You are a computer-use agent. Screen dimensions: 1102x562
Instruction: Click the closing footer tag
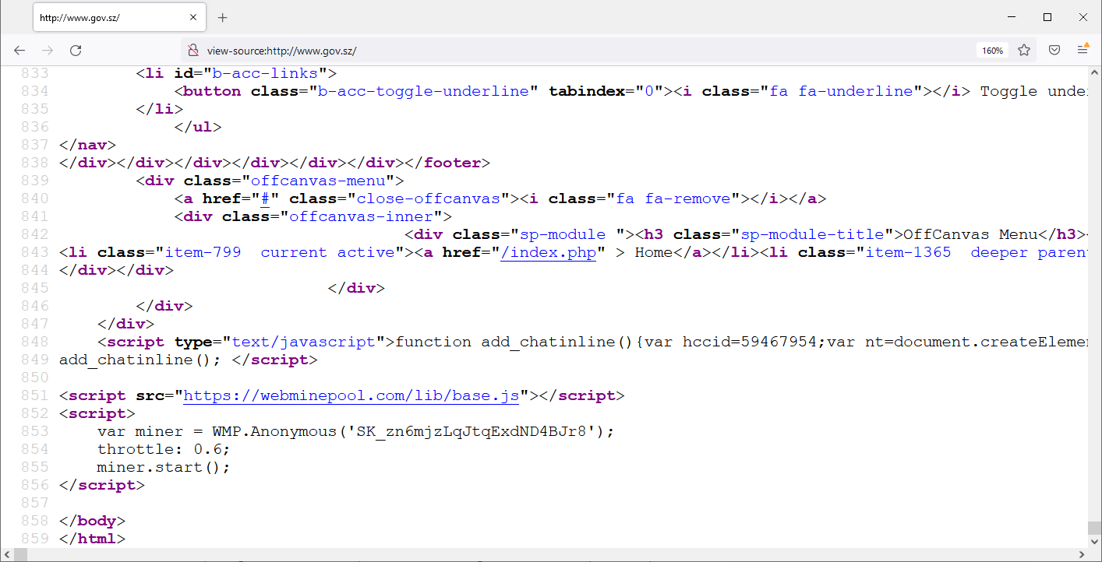(x=447, y=163)
